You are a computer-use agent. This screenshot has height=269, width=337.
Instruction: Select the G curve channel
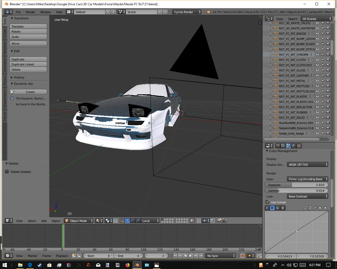tap(277, 208)
